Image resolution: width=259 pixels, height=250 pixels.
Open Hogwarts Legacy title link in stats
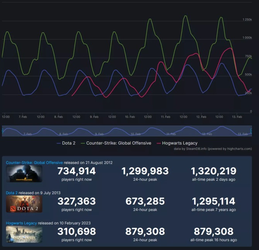click(21, 223)
